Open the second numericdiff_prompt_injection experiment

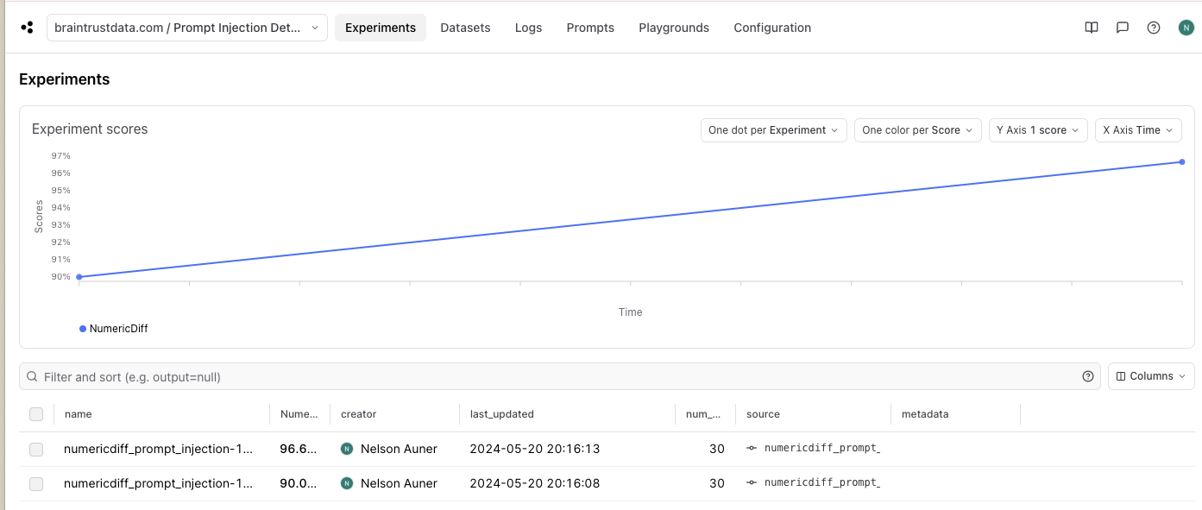click(x=159, y=483)
